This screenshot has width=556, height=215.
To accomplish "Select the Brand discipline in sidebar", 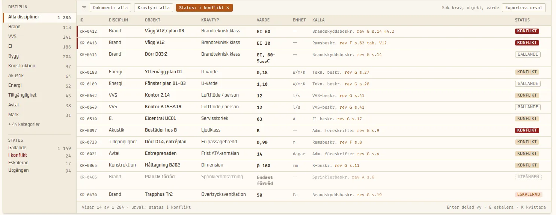I will tap(40, 27).
